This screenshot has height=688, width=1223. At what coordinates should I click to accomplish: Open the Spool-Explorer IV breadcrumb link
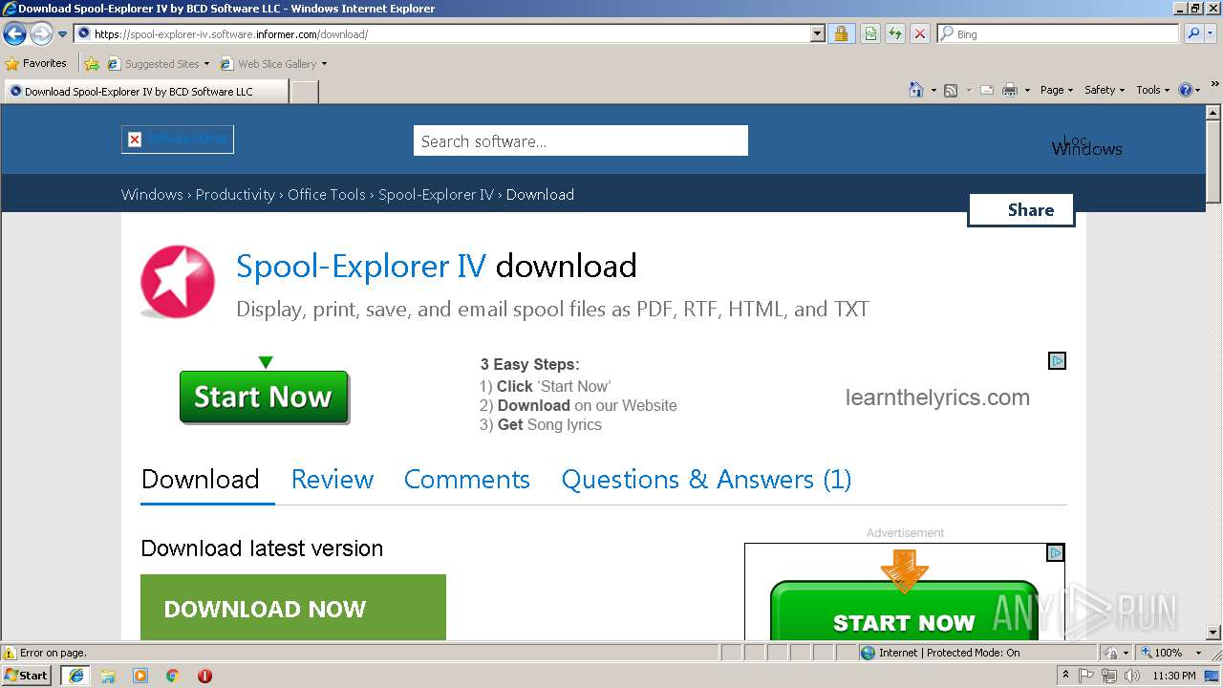point(436,194)
